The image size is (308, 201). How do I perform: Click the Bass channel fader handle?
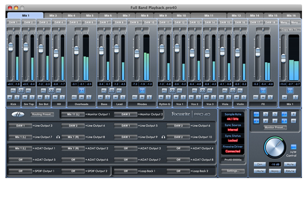(101, 51)
